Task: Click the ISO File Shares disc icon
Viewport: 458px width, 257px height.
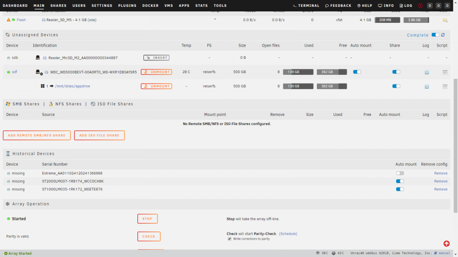Action: pyautogui.click(x=93, y=104)
